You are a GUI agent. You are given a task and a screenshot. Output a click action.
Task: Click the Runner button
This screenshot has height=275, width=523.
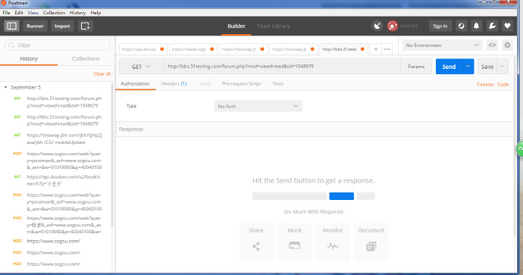coord(35,26)
